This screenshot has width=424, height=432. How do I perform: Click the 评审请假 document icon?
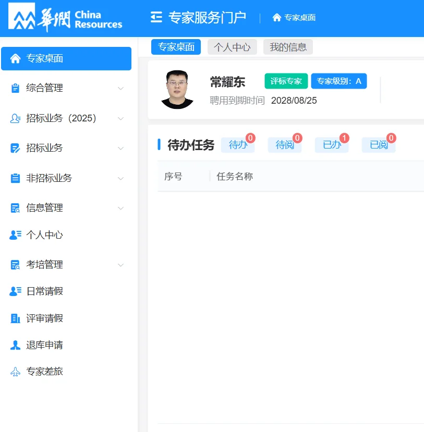pyautogui.click(x=14, y=318)
